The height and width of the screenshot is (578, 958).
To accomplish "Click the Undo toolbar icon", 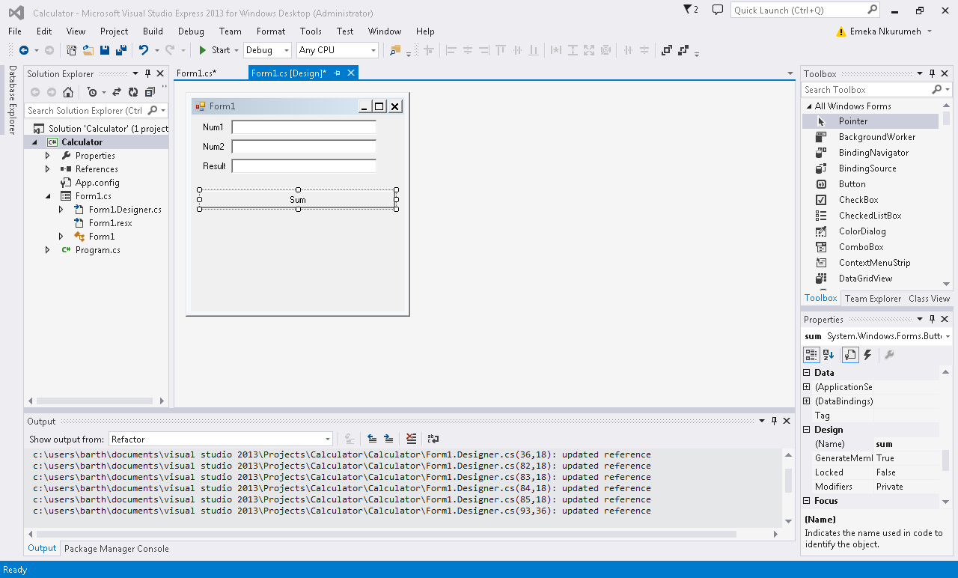I will tap(144, 50).
